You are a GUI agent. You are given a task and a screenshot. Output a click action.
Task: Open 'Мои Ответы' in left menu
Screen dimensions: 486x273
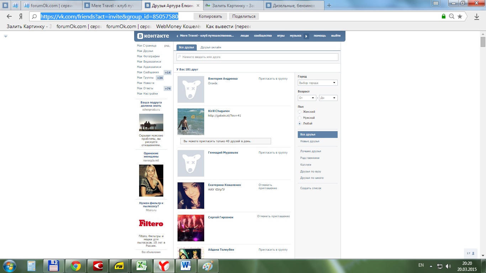tap(145, 88)
